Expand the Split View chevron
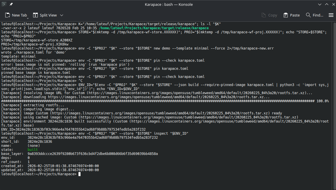The width and height of the screenshot is (336, 190). click(x=62, y=15)
